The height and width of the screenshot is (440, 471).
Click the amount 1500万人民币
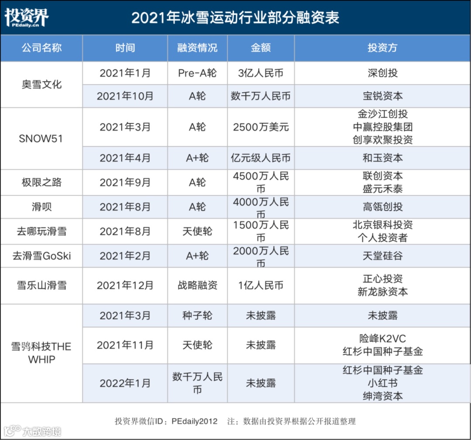coord(261,232)
